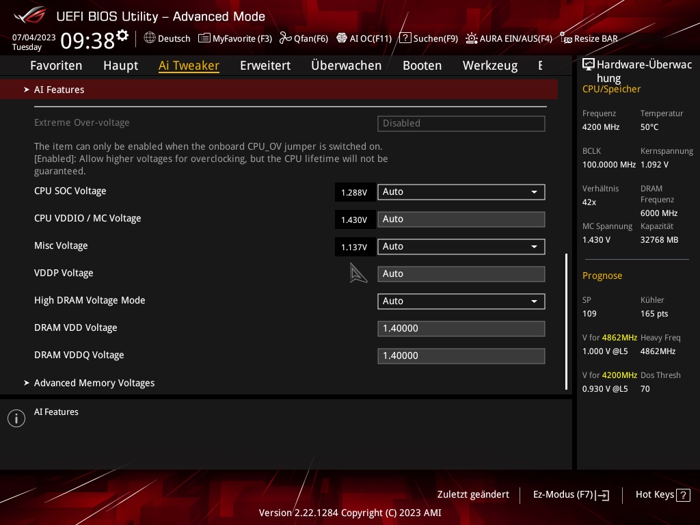
Task: Select the Ai Tweaker tab
Action: (189, 66)
